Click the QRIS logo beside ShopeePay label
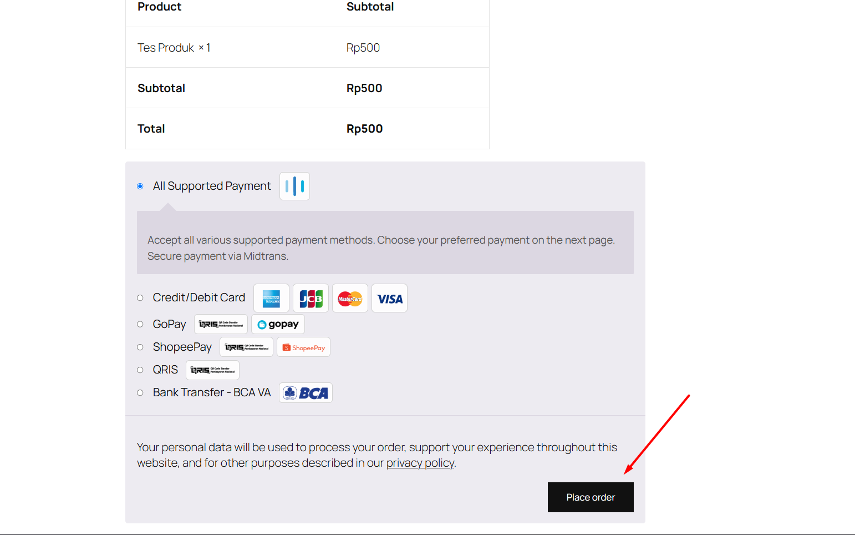Image resolution: width=855 pixels, height=535 pixels. tap(246, 347)
